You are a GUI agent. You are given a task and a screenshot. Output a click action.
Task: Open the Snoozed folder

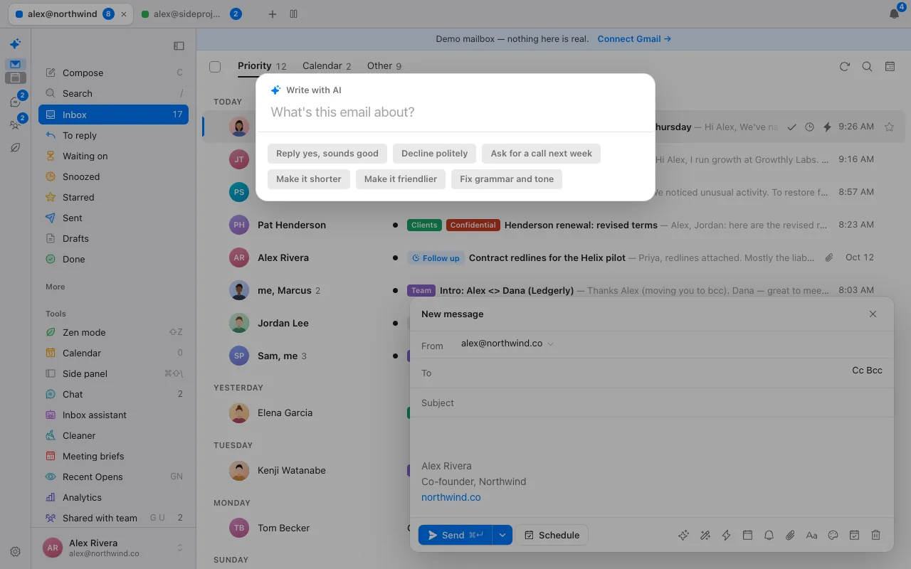[x=114, y=176]
